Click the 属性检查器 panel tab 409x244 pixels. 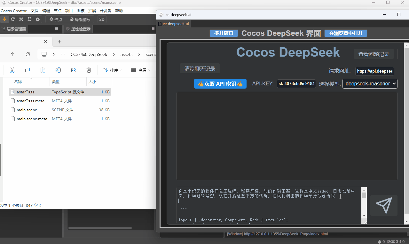click(x=78, y=29)
